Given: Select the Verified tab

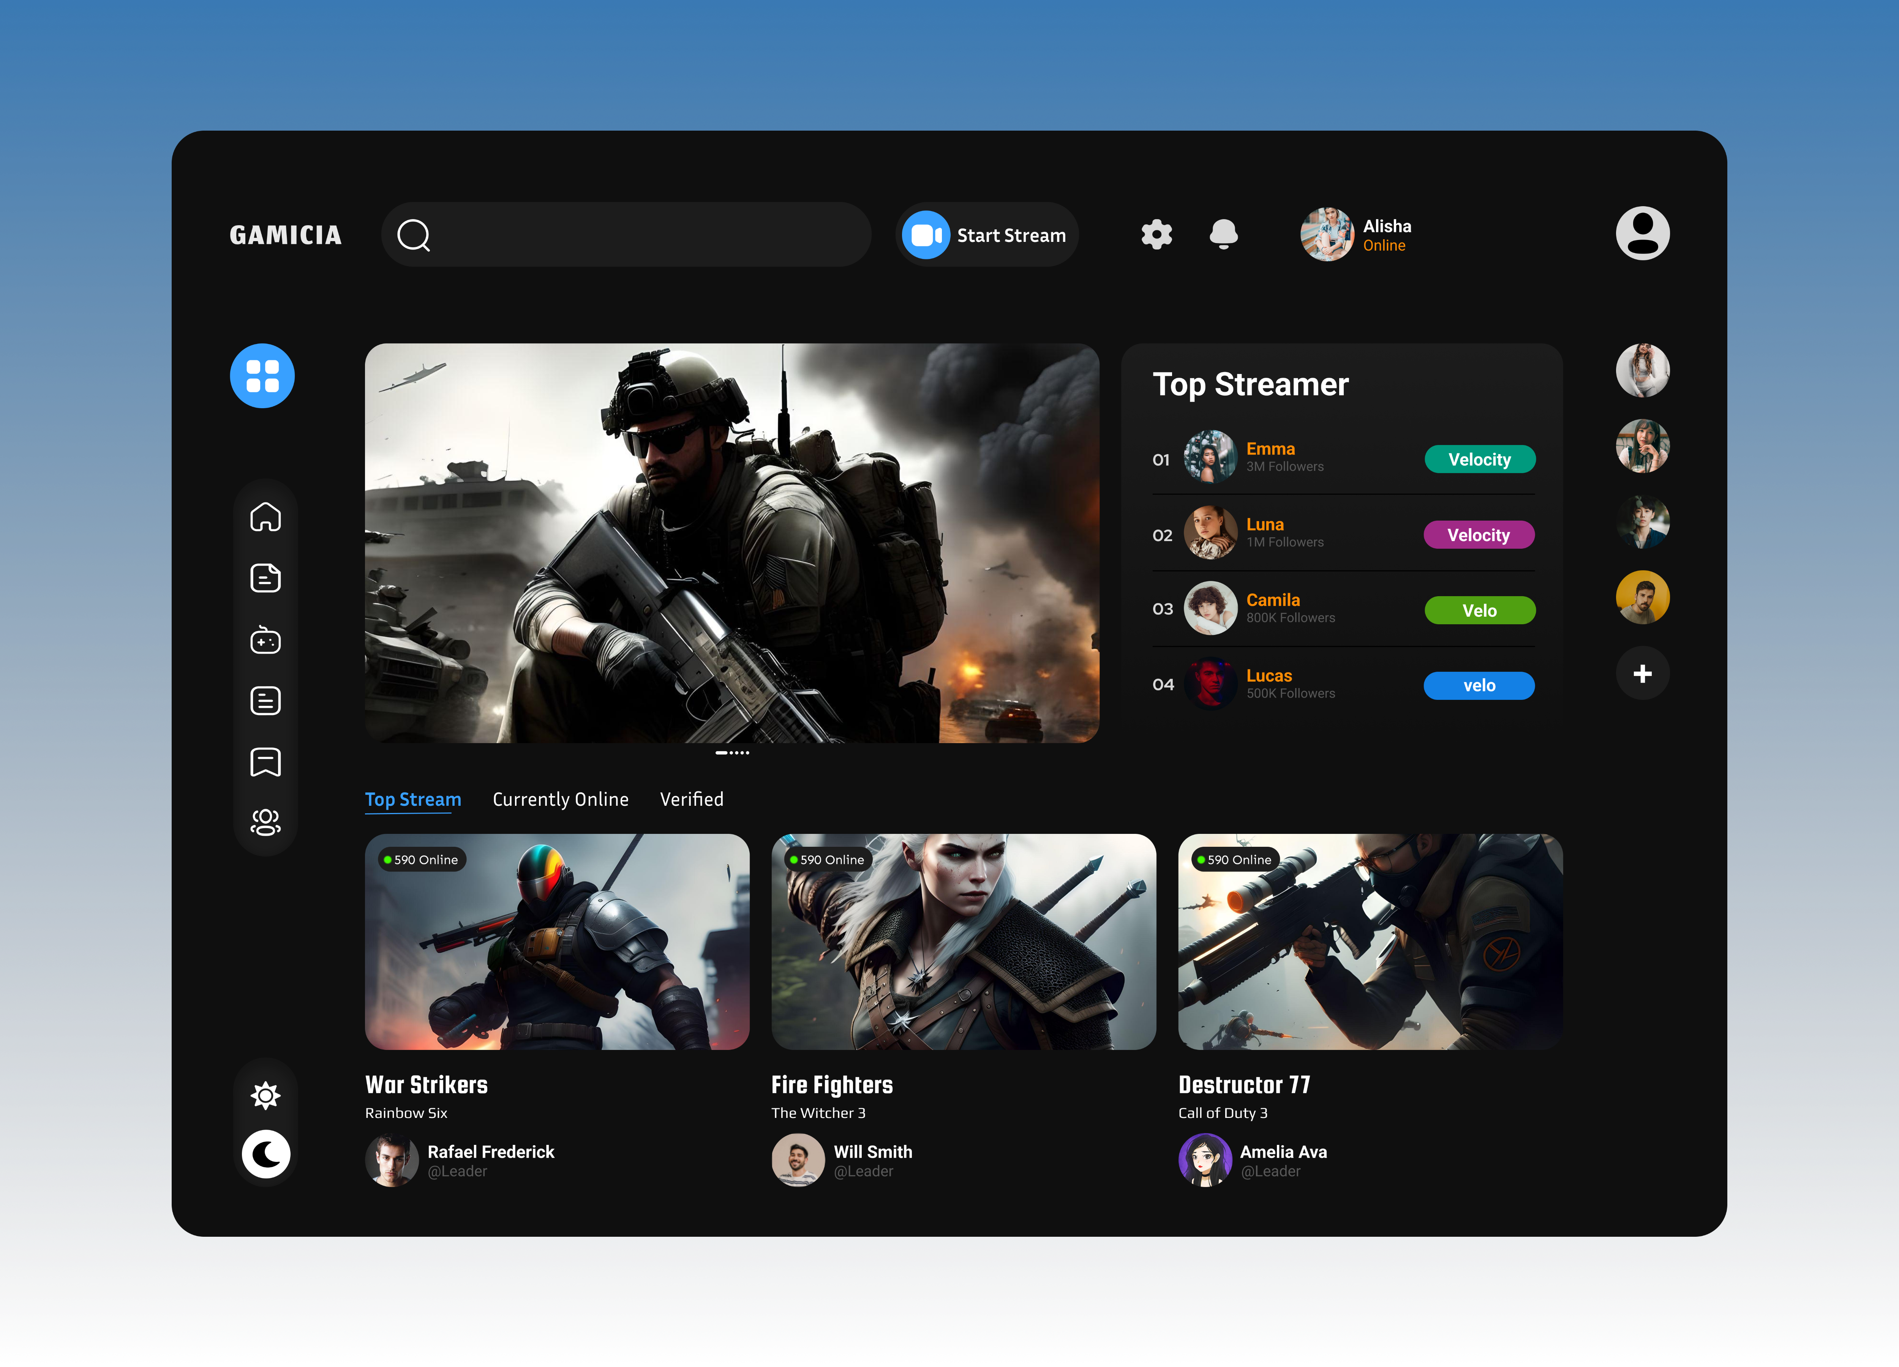Looking at the screenshot, I should coord(692,799).
